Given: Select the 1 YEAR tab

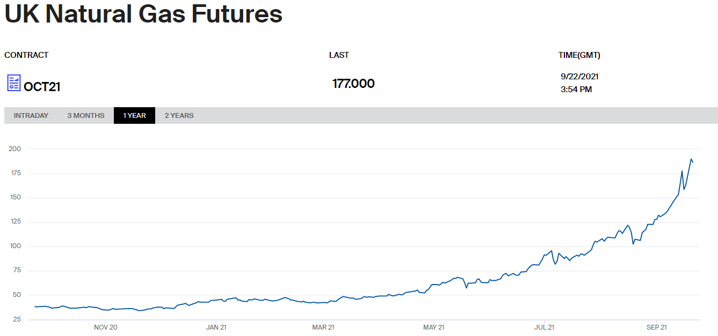Looking at the screenshot, I should click(134, 116).
